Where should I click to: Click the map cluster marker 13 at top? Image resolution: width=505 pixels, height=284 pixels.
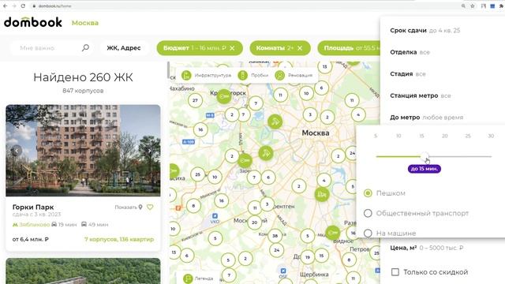coord(324,66)
